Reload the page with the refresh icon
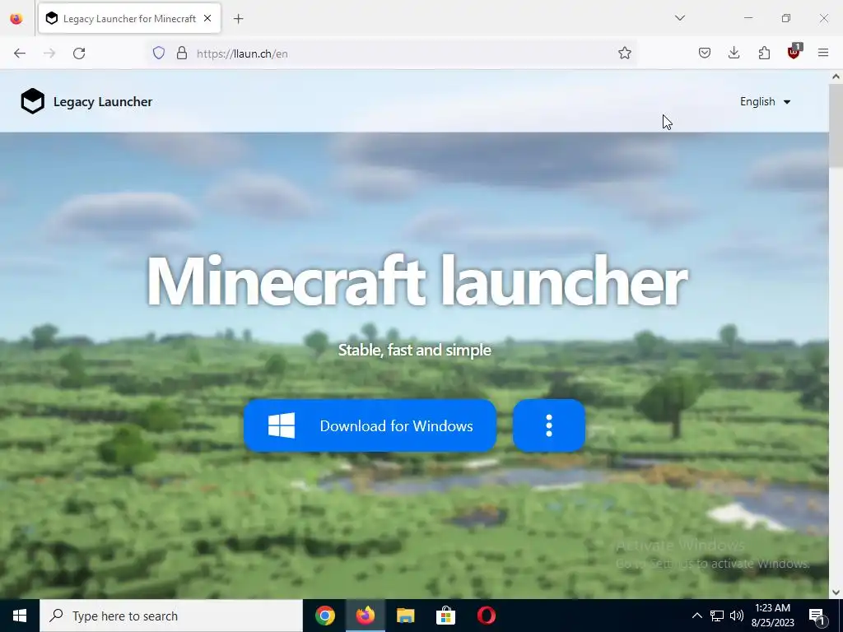 pos(79,53)
